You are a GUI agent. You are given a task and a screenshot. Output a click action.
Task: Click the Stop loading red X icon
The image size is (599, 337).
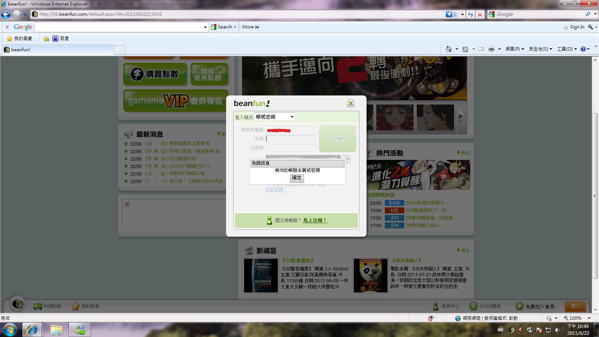[x=480, y=14]
